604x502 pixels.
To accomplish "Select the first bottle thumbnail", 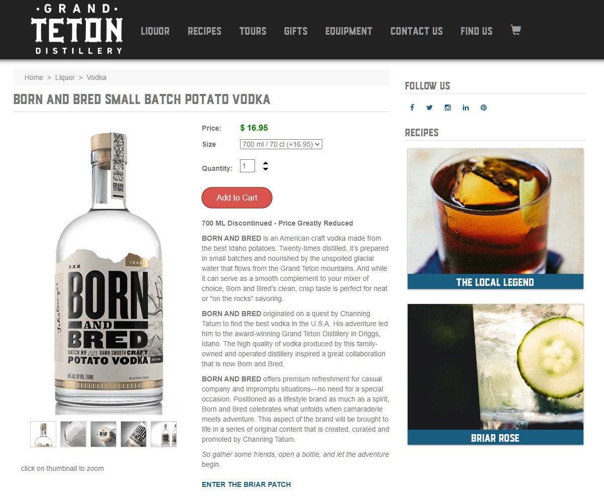I will coord(43,434).
